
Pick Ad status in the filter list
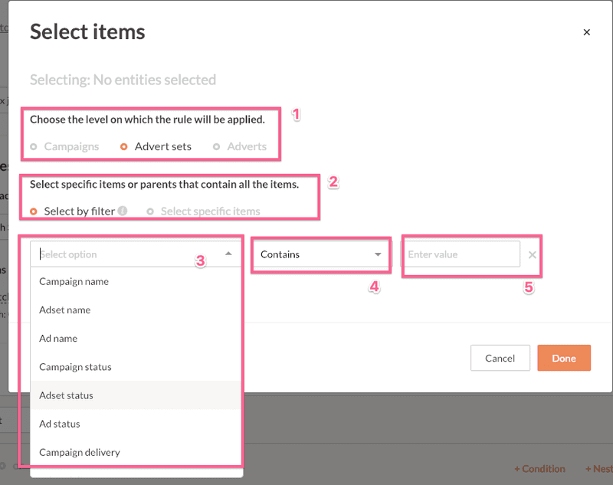click(60, 424)
